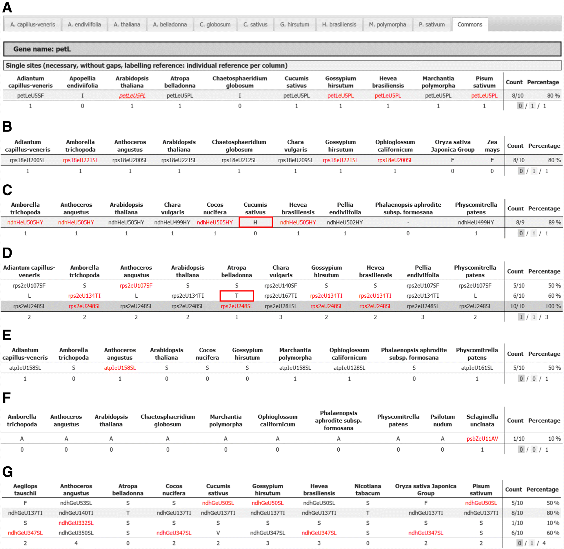Click the 10 % percentage in panel F
The width and height of the screenshot is (564, 549).
554,439
